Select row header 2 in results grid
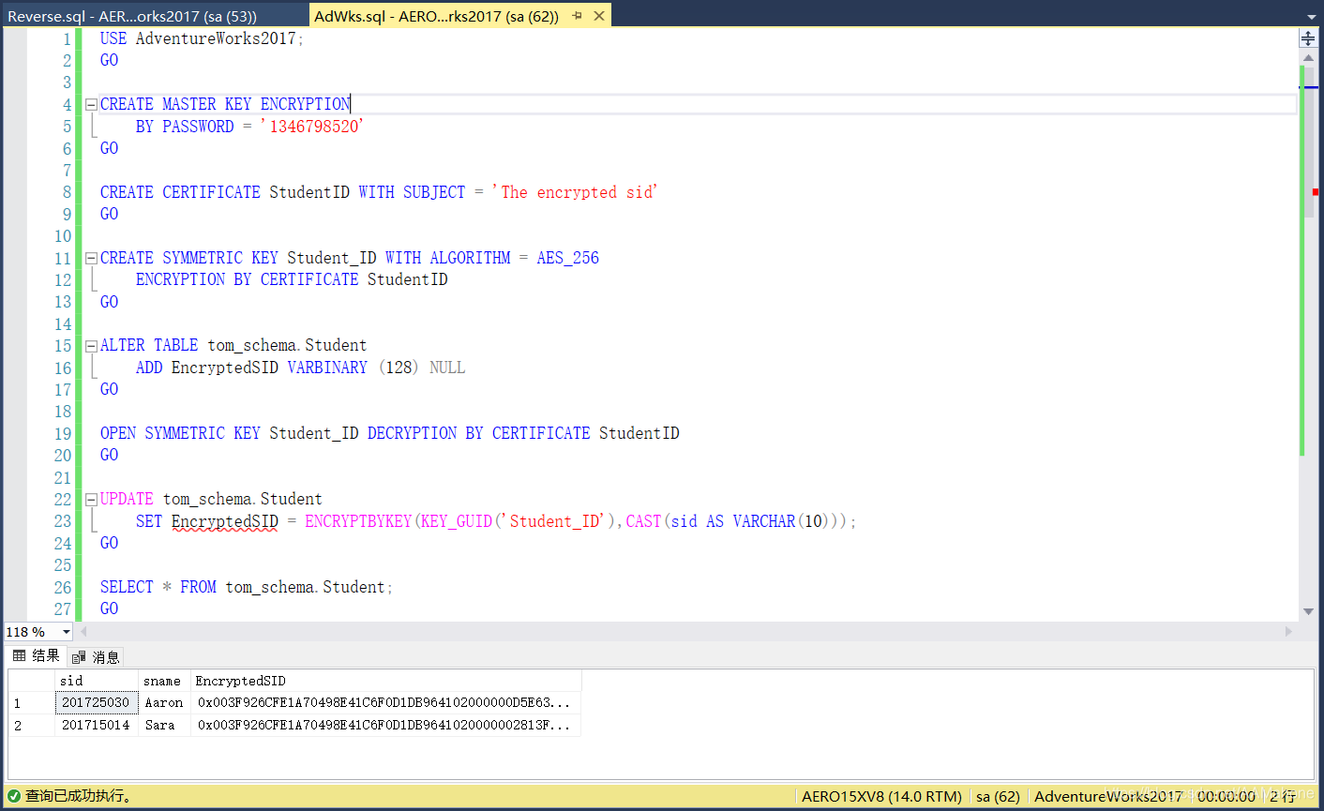This screenshot has width=1324, height=811. [x=31, y=725]
